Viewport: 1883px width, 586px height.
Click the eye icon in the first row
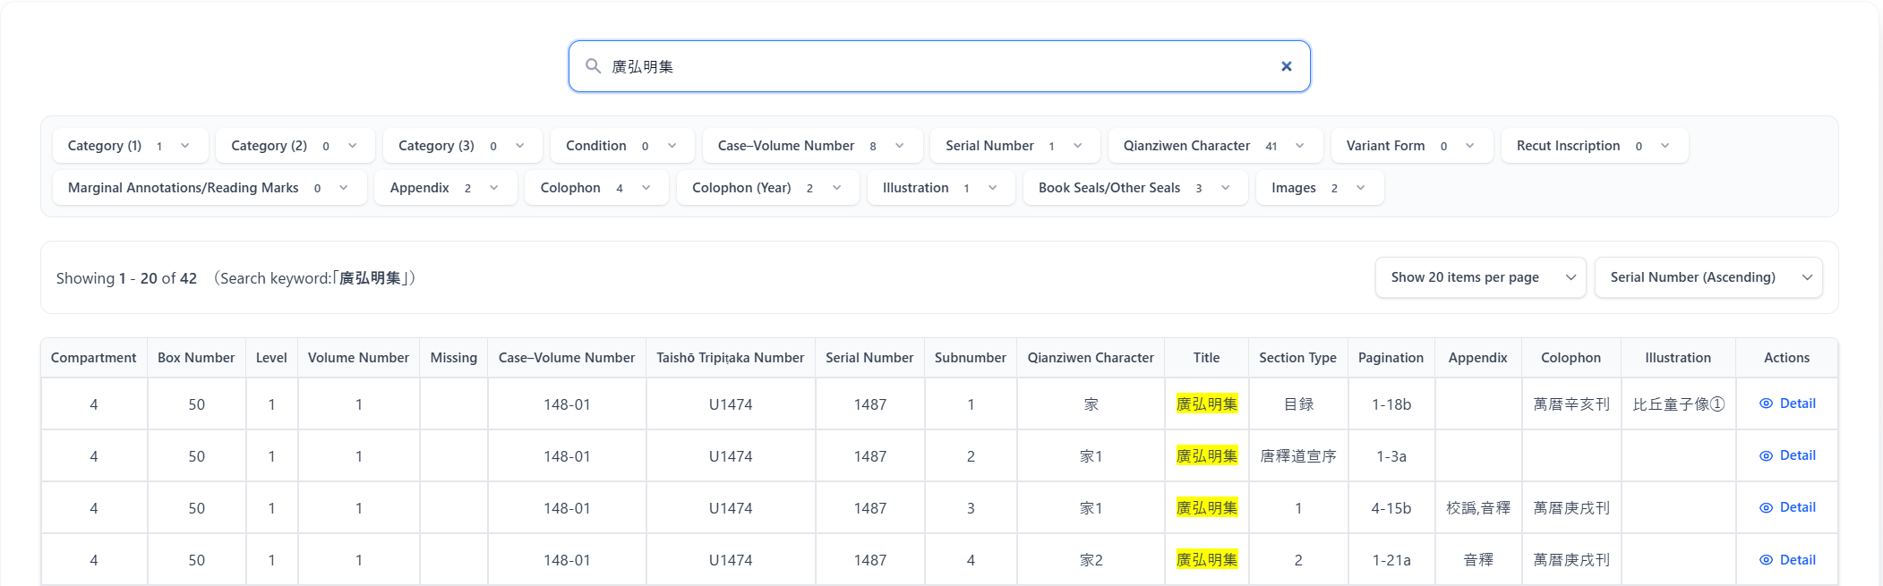1766,403
